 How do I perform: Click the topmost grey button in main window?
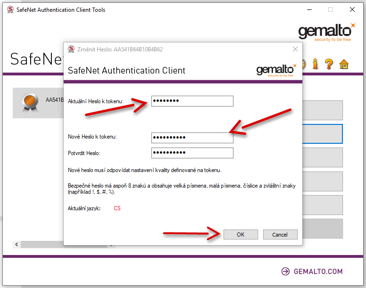coord(323,110)
